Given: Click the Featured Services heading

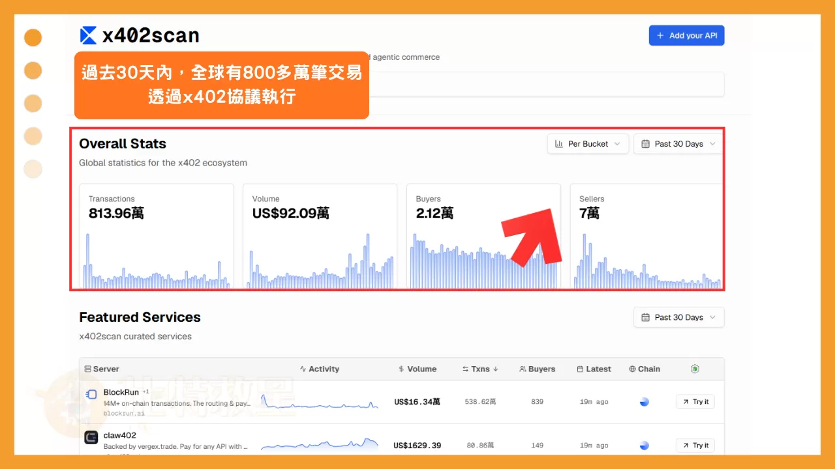Looking at the screenshot, I should click(140, 317).
